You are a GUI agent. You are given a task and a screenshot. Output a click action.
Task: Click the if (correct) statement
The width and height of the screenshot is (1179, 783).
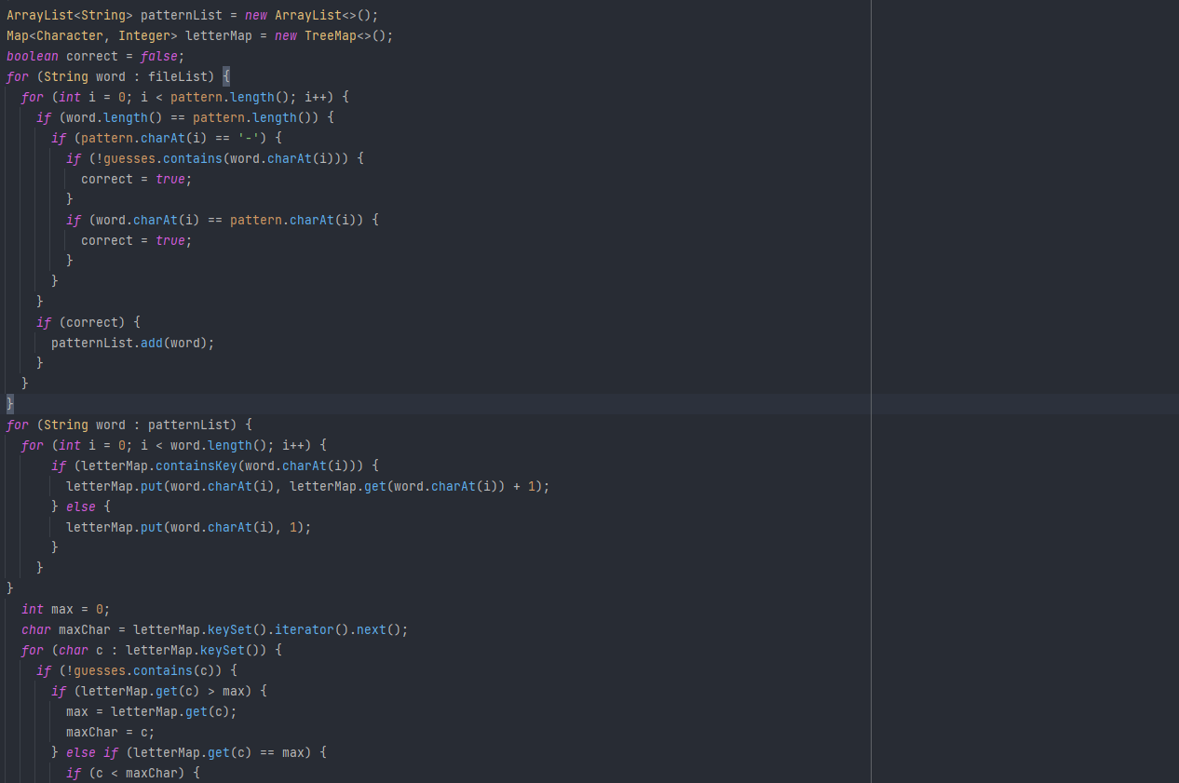pyautogui.click(x=88, y=322)
